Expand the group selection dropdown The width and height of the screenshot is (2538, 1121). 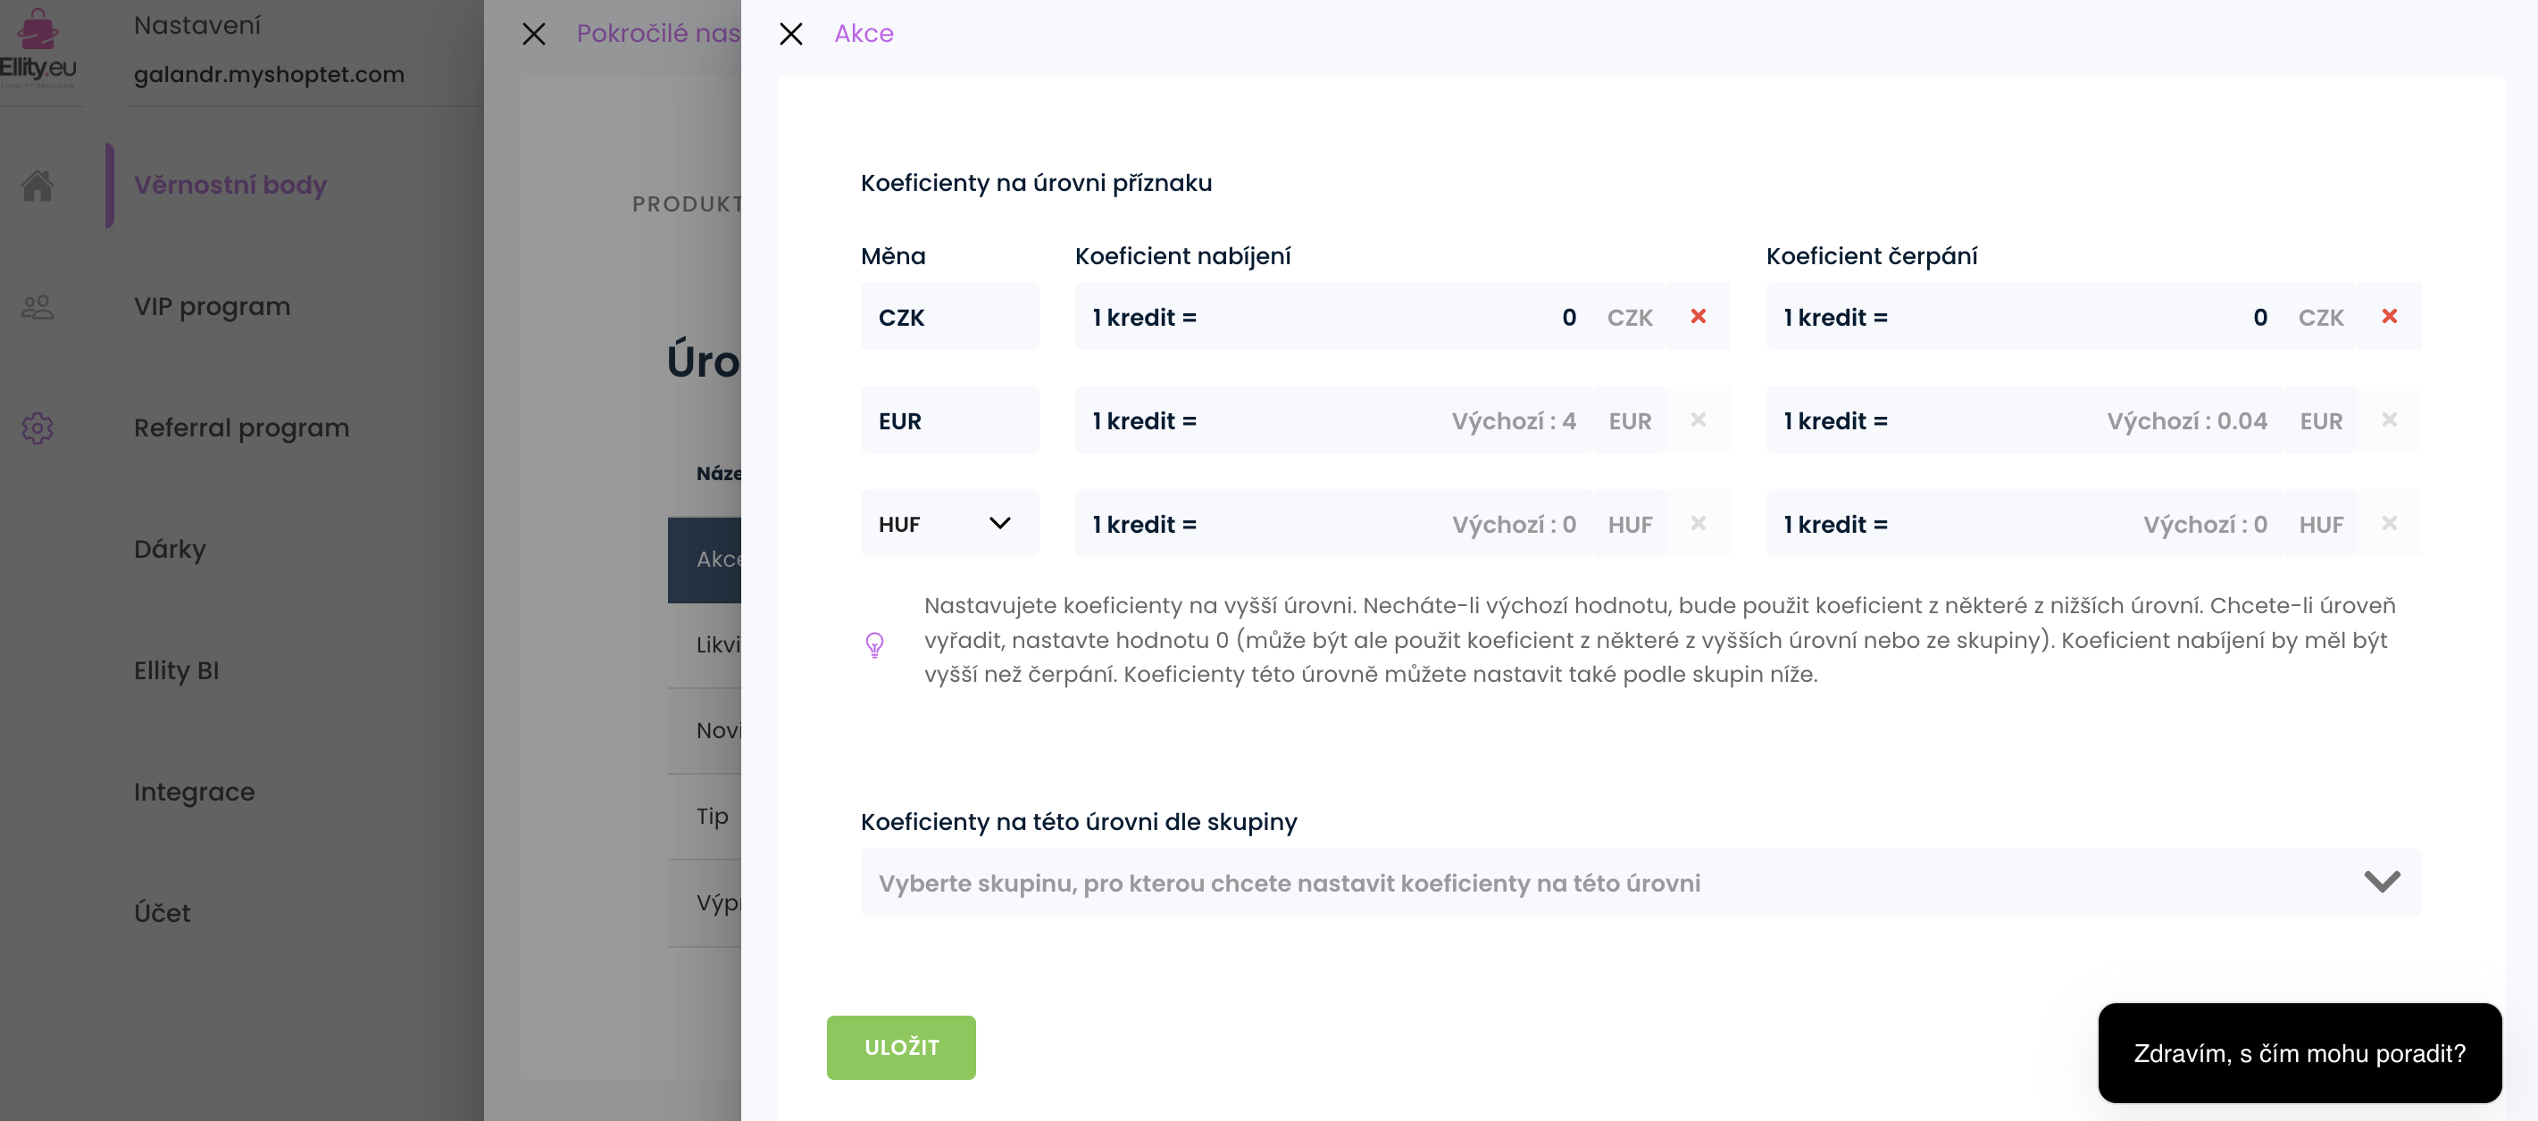(1640, 883)
